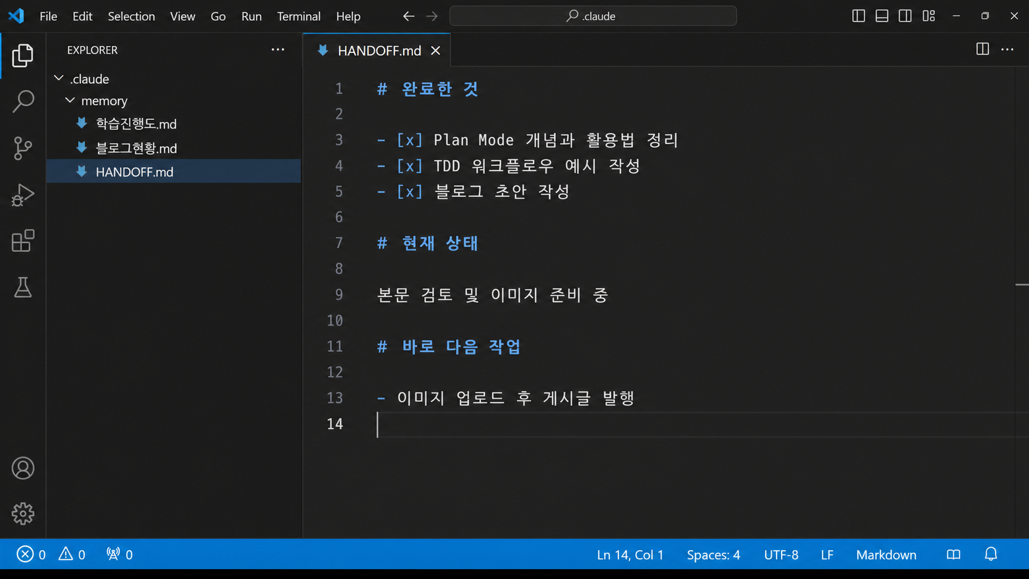The width and height of the screenshot is (1029, 579).
Task: Click the TDD 워크플로우 checklist line
Action: pyautogui.click(x=509, y=166)
